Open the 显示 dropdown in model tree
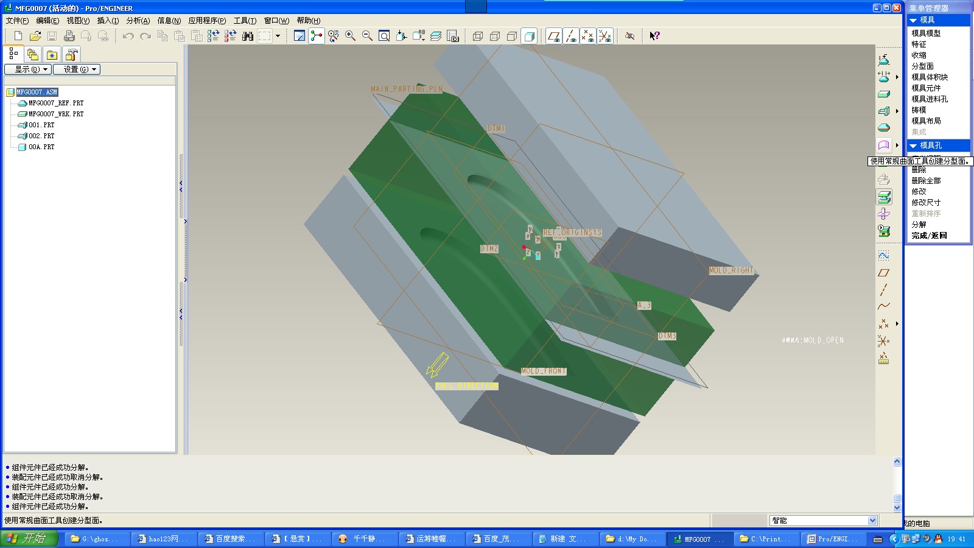This screenshot has width=974, height=548. [27, 69]
